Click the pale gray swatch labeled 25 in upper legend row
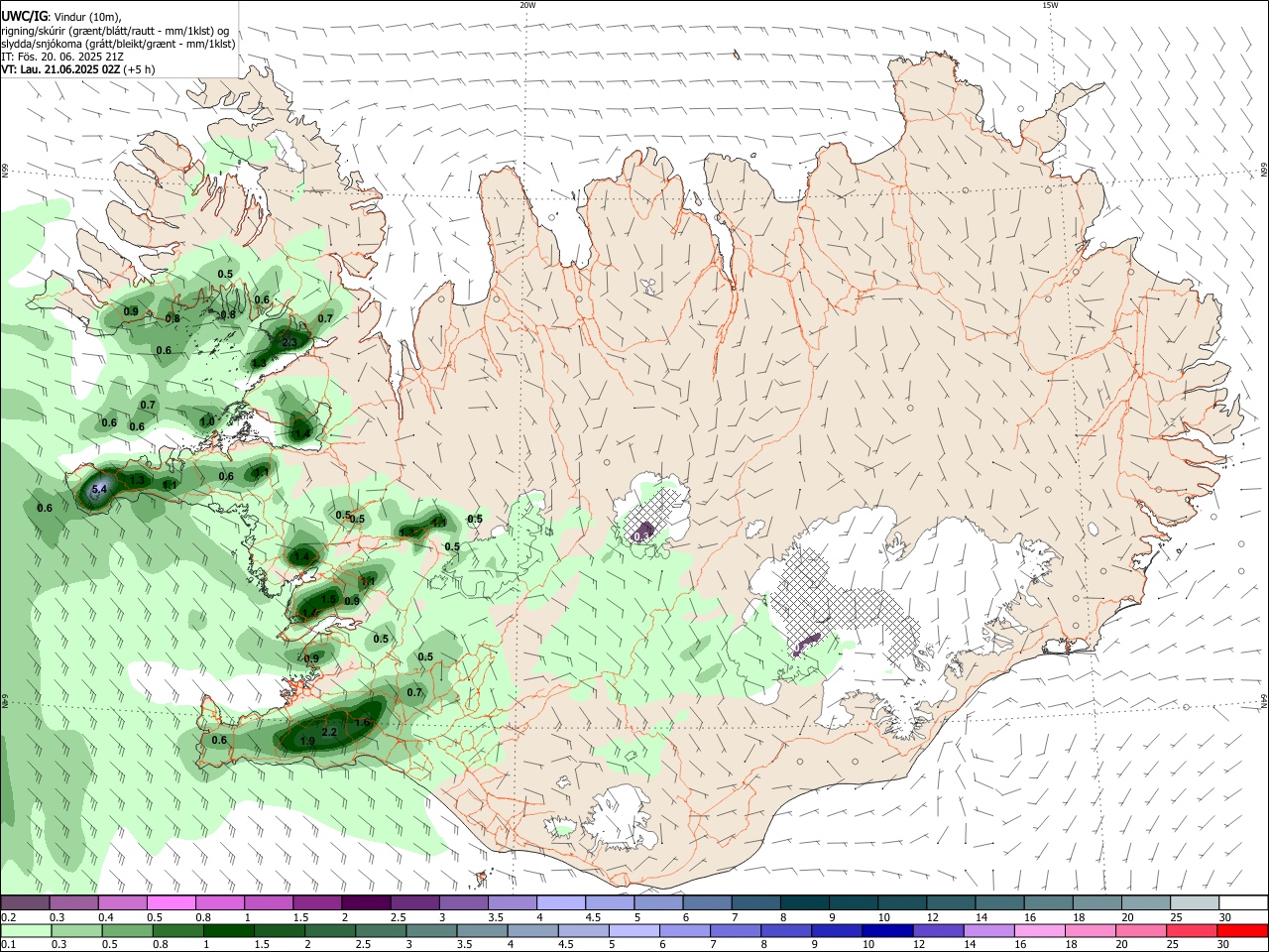This screenshot has width=1269, height=952. coord(1197,902)
